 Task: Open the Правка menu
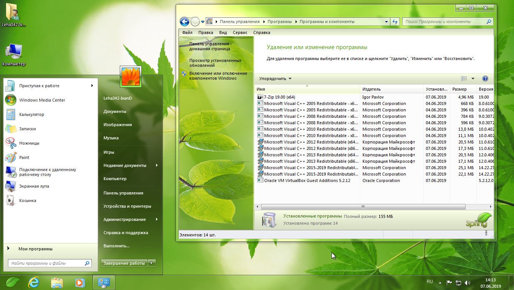(206, 32)
